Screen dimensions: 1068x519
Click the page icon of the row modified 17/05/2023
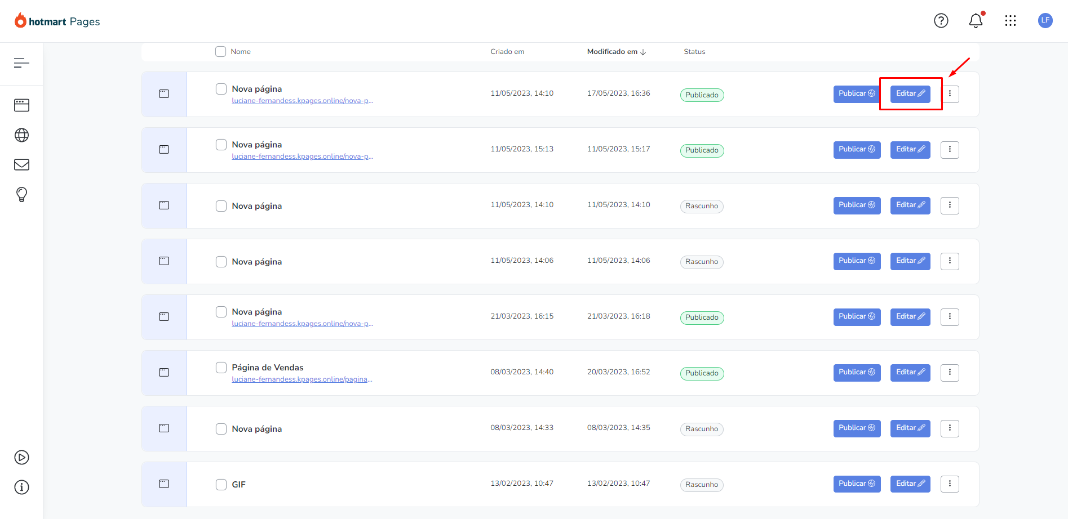164,94
